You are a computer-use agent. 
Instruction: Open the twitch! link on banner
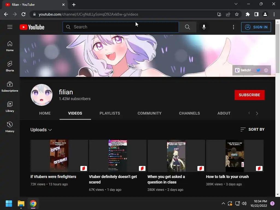(x=243, y=70)
